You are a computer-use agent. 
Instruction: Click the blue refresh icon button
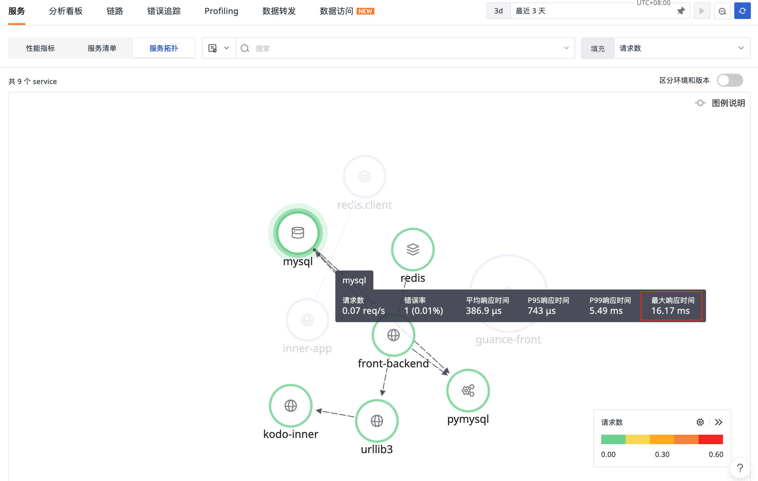(742, 11)
